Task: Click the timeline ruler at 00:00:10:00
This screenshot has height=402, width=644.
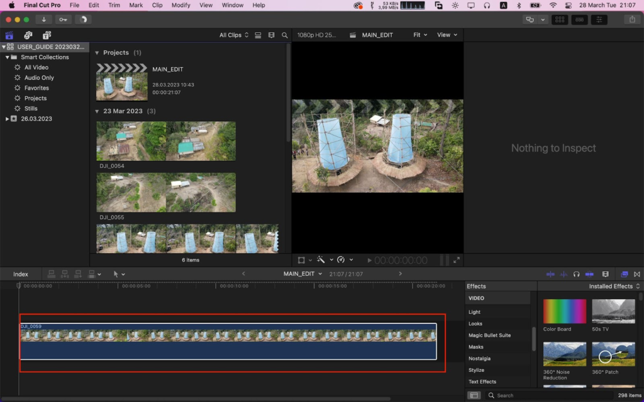Action: click(234, 286)
